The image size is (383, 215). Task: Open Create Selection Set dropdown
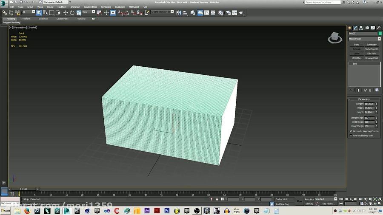162,12
